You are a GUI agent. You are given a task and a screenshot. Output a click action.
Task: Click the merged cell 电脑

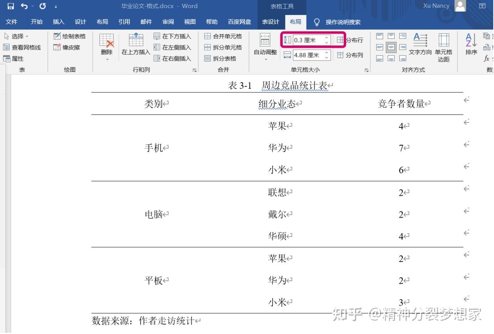[154, 214]
